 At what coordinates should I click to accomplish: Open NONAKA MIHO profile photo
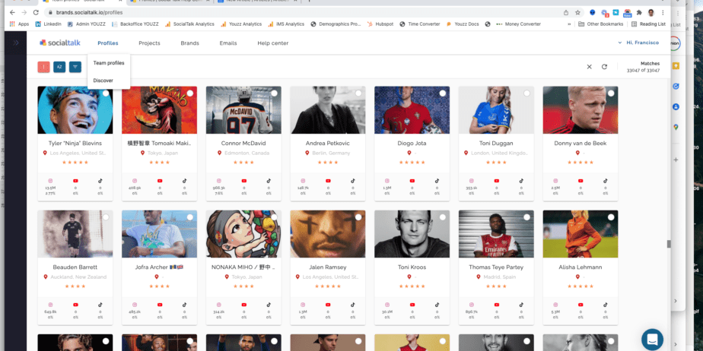tap(243, 234)
